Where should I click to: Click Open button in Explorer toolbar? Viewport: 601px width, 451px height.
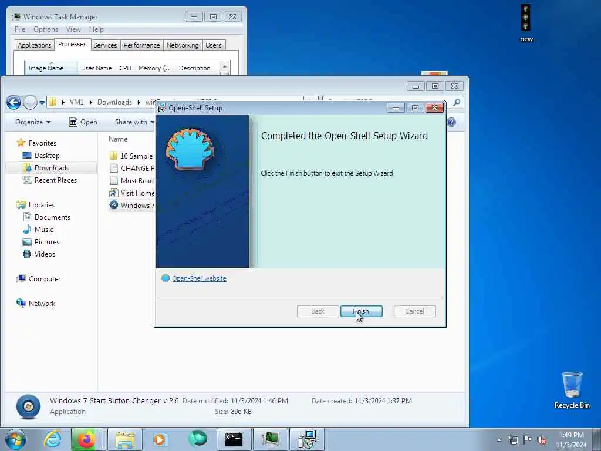(x=83, y=122)
